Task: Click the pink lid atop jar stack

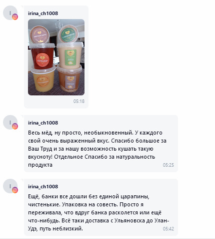Action: pyautogui.click(x=39, y=34)
